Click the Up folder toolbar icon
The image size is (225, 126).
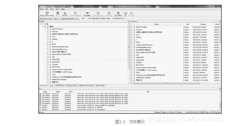click(125, 13)
